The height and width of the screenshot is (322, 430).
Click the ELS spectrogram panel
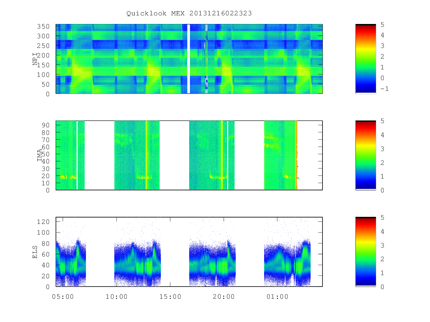[189, 252]
